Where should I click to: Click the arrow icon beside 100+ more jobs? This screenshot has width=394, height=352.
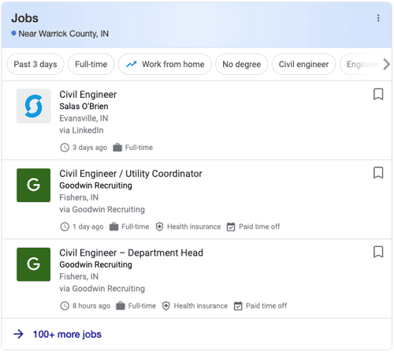click(x=18, y=335)
